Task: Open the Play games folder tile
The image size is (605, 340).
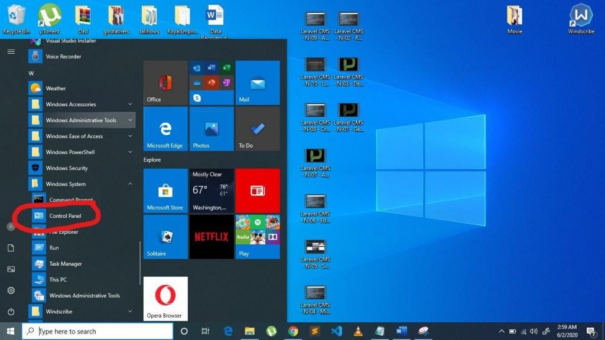Action: pyautogui.click(x=258, y=237)
